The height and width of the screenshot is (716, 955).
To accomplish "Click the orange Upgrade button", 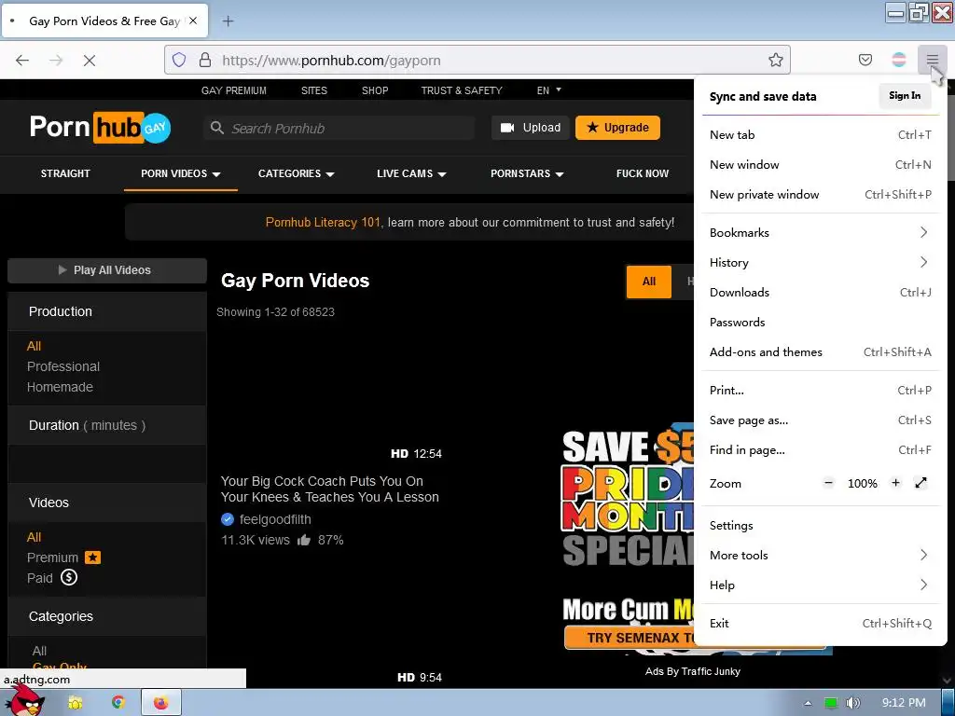I will click(617, 128).
